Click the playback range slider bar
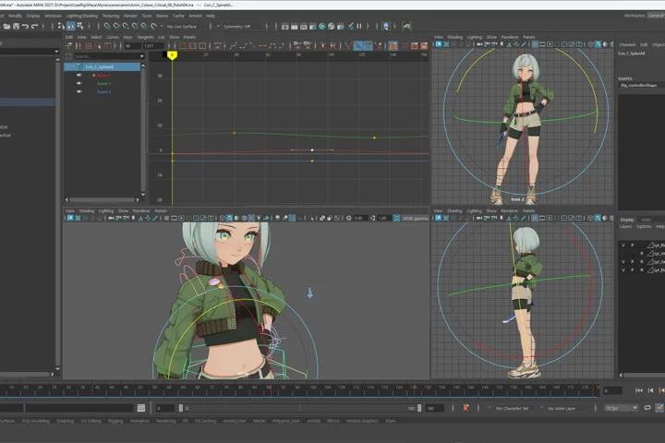The height and width of the screenshot is (443, 665). pos(300,408)
